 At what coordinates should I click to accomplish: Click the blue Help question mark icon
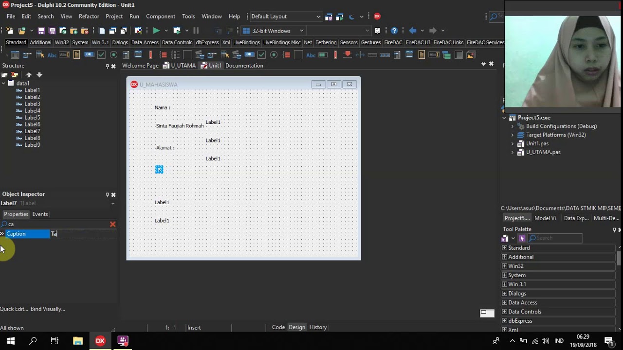pos(394,31)
